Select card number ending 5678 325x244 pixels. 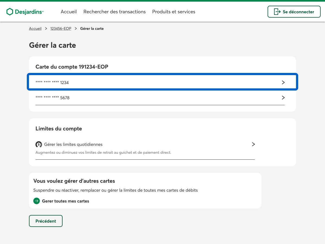tap(53, 98)
